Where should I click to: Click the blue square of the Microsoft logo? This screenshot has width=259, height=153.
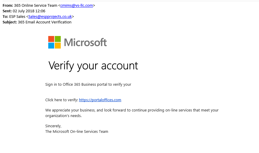[x=51, y=46]
